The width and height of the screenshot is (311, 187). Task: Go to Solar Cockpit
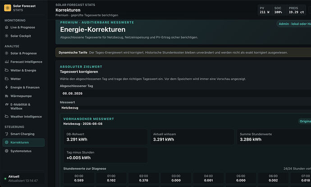click(x=23, y=36)
